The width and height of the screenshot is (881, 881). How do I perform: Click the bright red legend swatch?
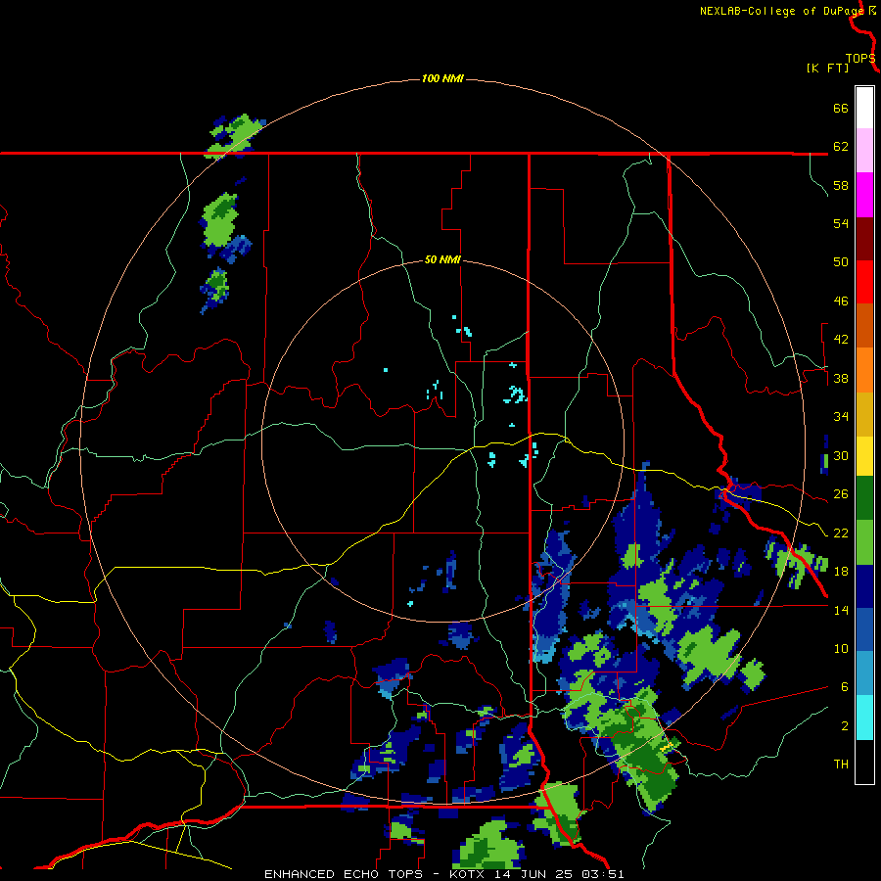pyautogui.click(x=864, y=282)
